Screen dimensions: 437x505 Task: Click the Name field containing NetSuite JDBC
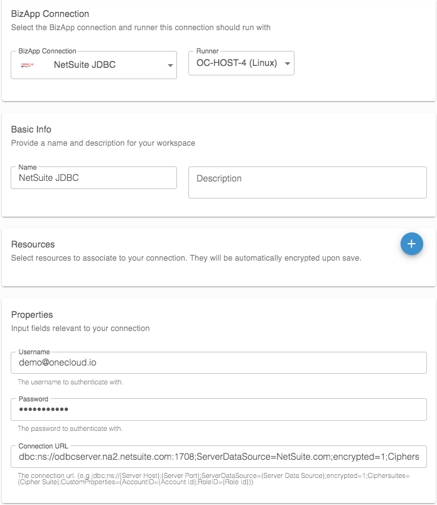tap(94, 178)
